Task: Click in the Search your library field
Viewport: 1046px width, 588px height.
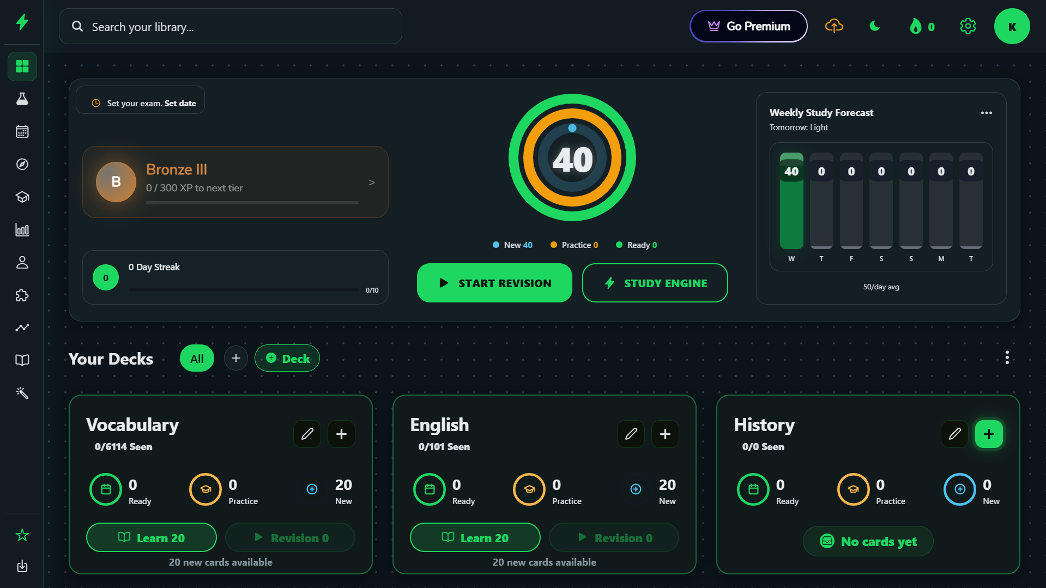Action: (x=231, y=27)
